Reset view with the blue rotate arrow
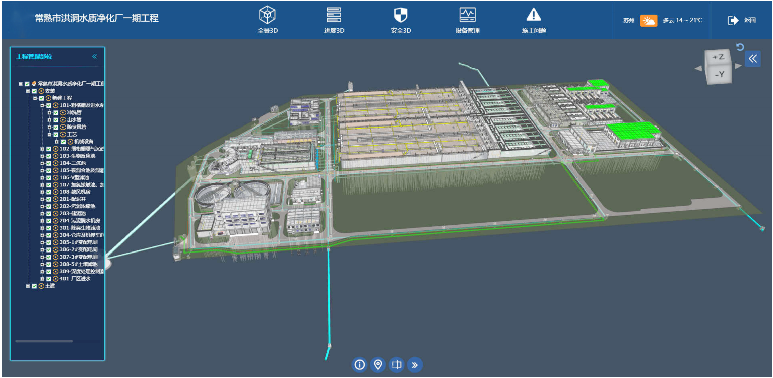The width and height of the screenshot is (773, 378). pyautogui.click(x=740, y=47)
